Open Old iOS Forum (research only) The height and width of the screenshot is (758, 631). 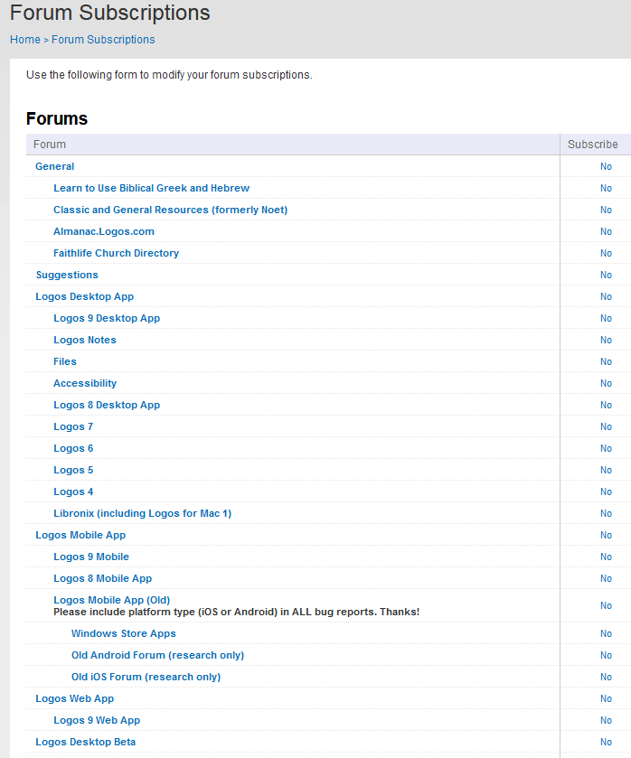[x=146, y=678]
